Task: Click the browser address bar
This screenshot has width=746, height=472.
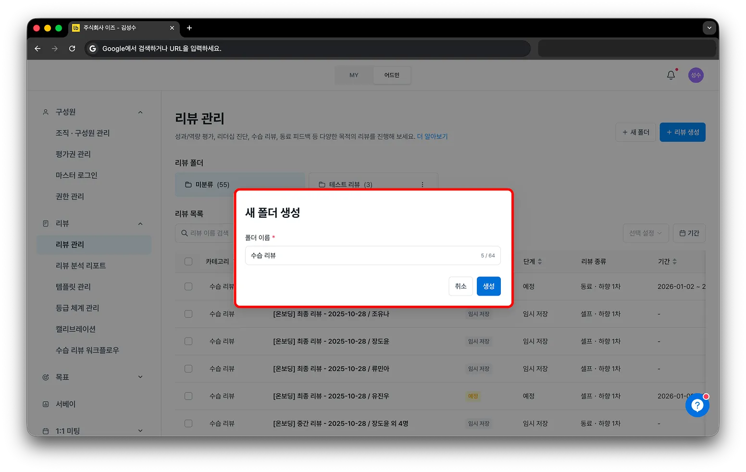Action: (308, 49)
